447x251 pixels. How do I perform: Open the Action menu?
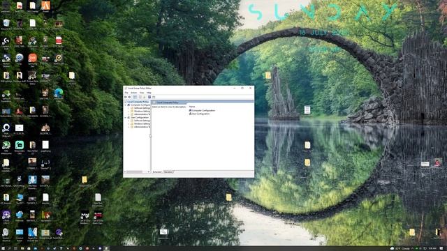coord(133,93)
